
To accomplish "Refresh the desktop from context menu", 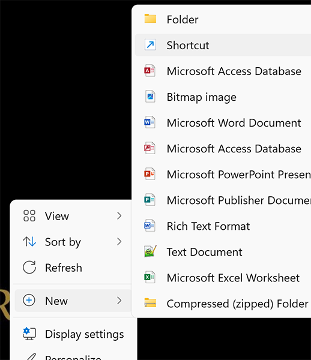I will [73, 268].
